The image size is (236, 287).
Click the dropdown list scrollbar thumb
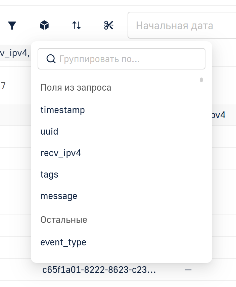[x=201, y=80]
